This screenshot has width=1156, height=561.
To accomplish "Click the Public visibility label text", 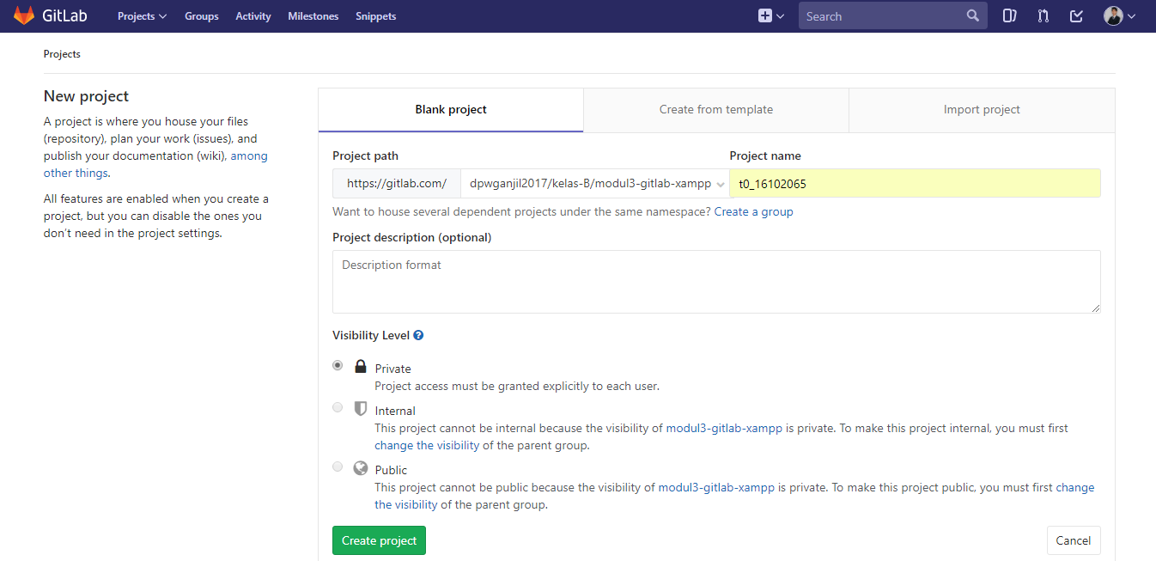I will point(392,470).
